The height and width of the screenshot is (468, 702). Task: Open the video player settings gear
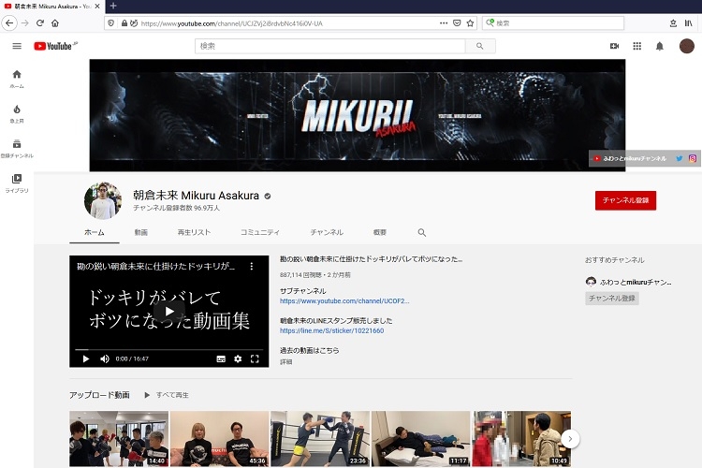(238, 358)
